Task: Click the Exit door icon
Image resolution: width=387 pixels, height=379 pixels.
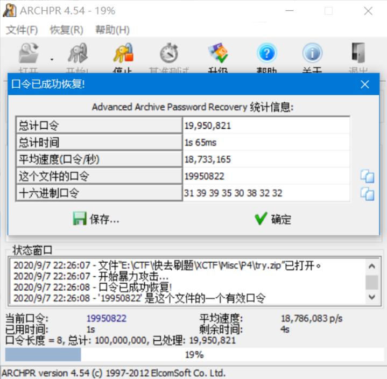Action: click(x=358, y=53)
